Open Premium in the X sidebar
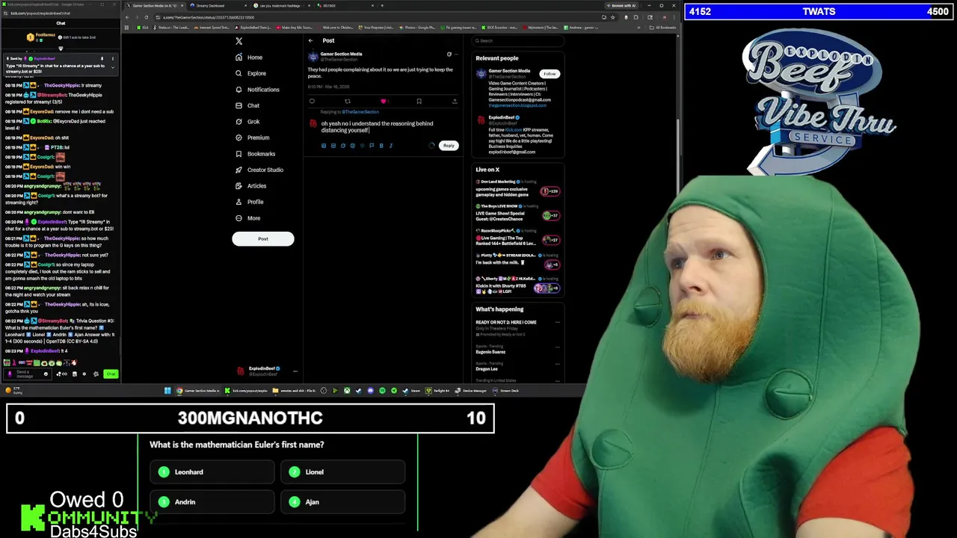Viewport: 957px width, 538px height. click(x=251, y=137)
